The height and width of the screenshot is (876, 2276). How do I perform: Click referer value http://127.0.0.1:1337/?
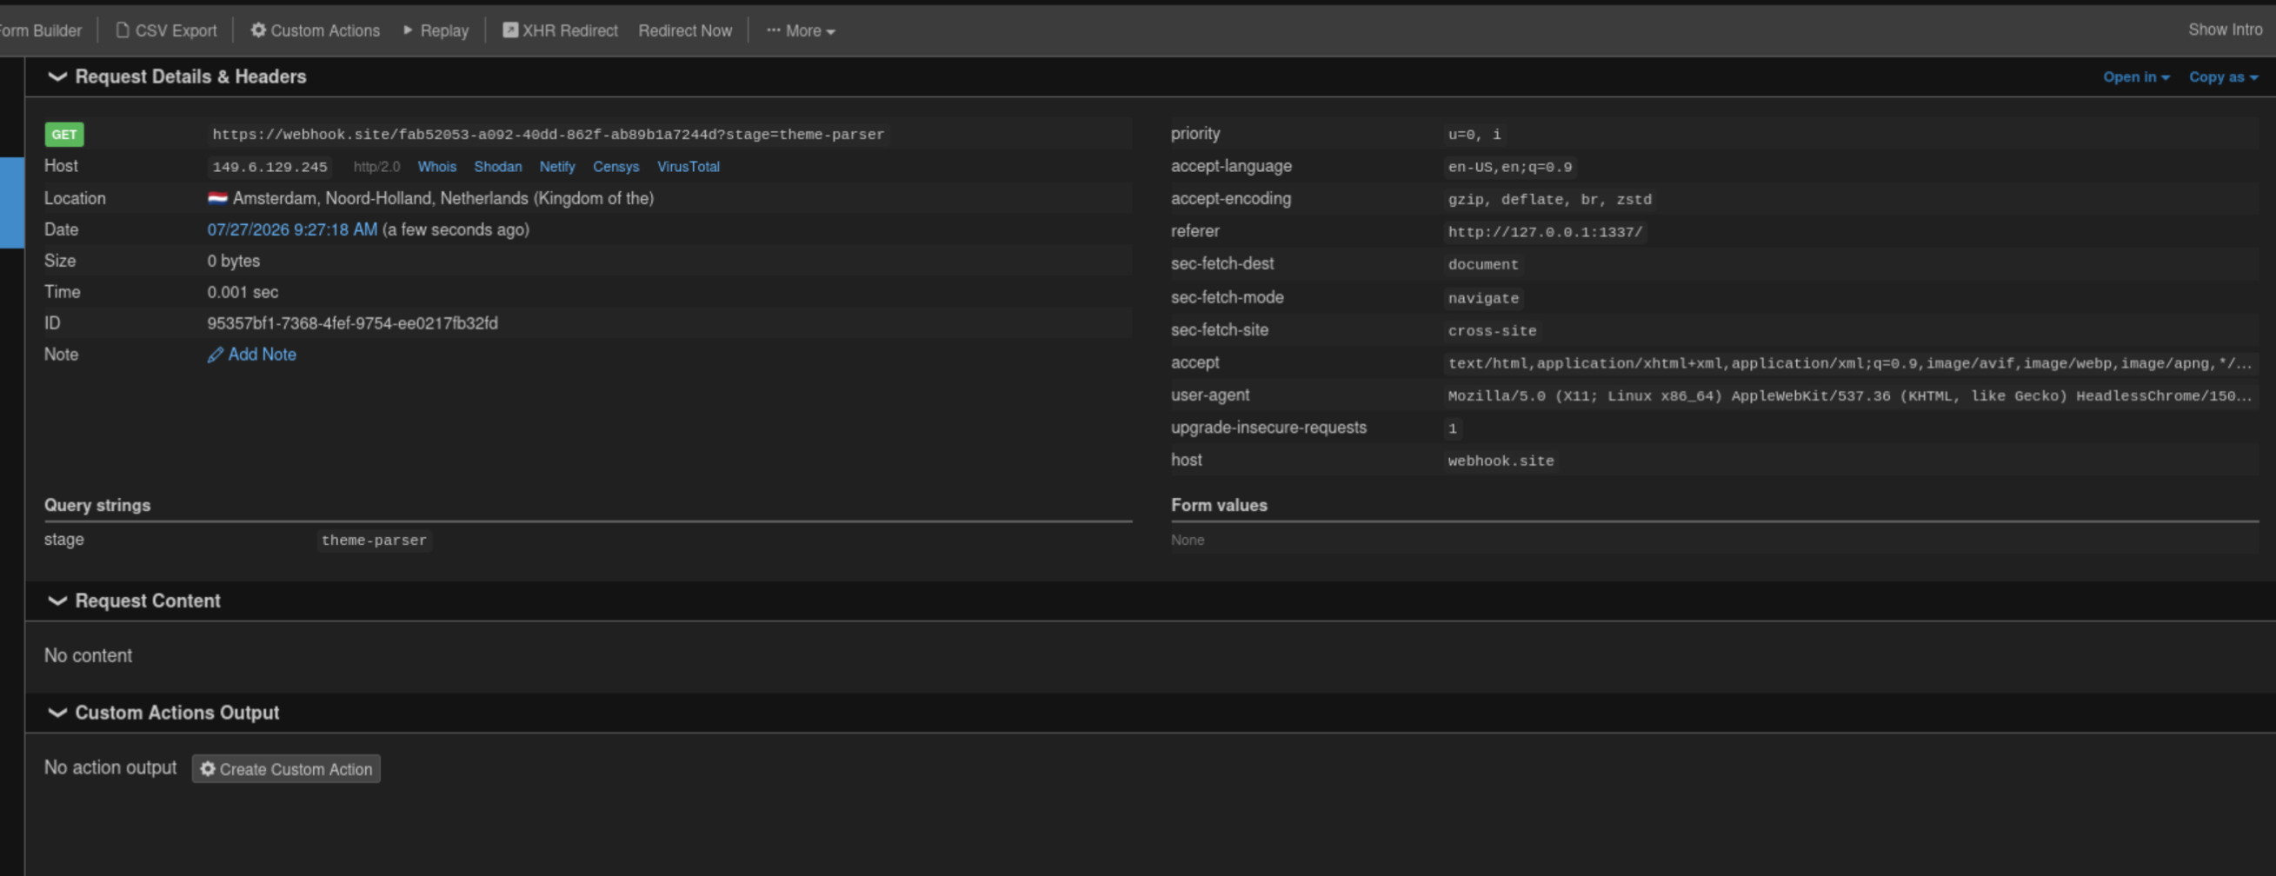(x=1544, y=232)
